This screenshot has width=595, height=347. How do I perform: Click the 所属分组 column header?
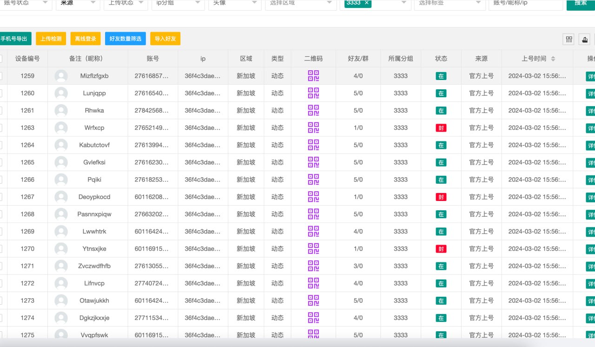401,59
